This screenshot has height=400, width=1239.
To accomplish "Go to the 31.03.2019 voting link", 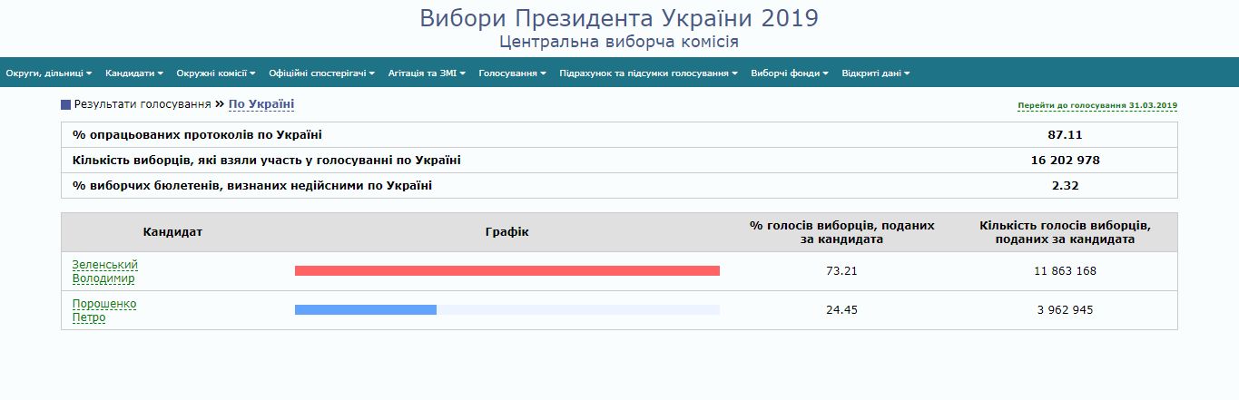I will point(1097,106).
